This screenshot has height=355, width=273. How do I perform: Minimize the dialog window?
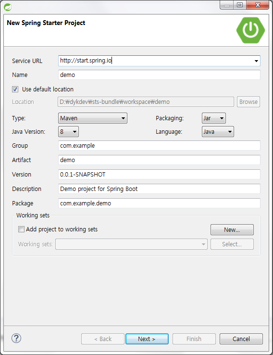coord(227,5)
